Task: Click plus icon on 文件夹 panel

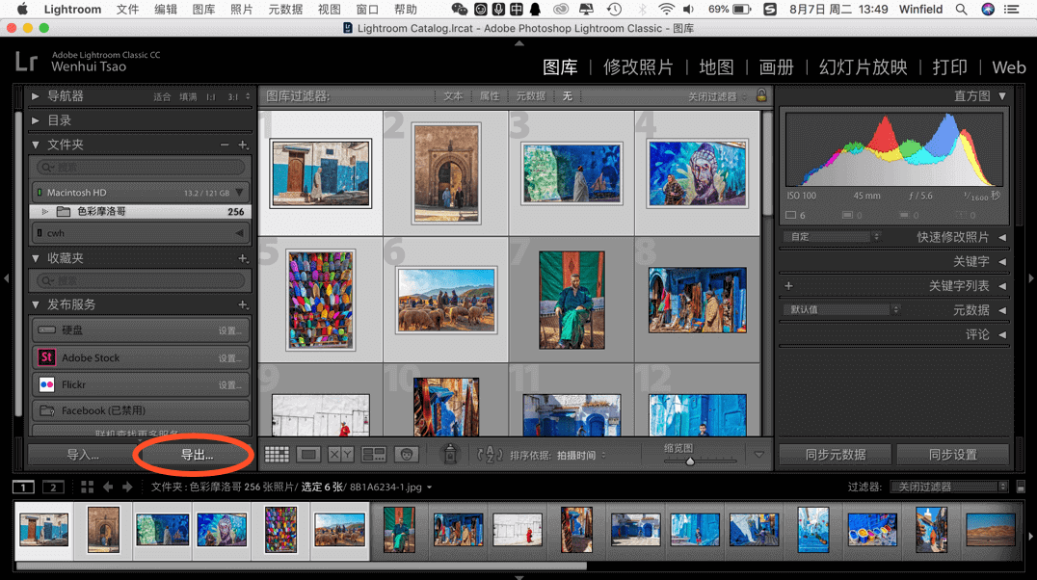Action: click(x=243, y=145)
